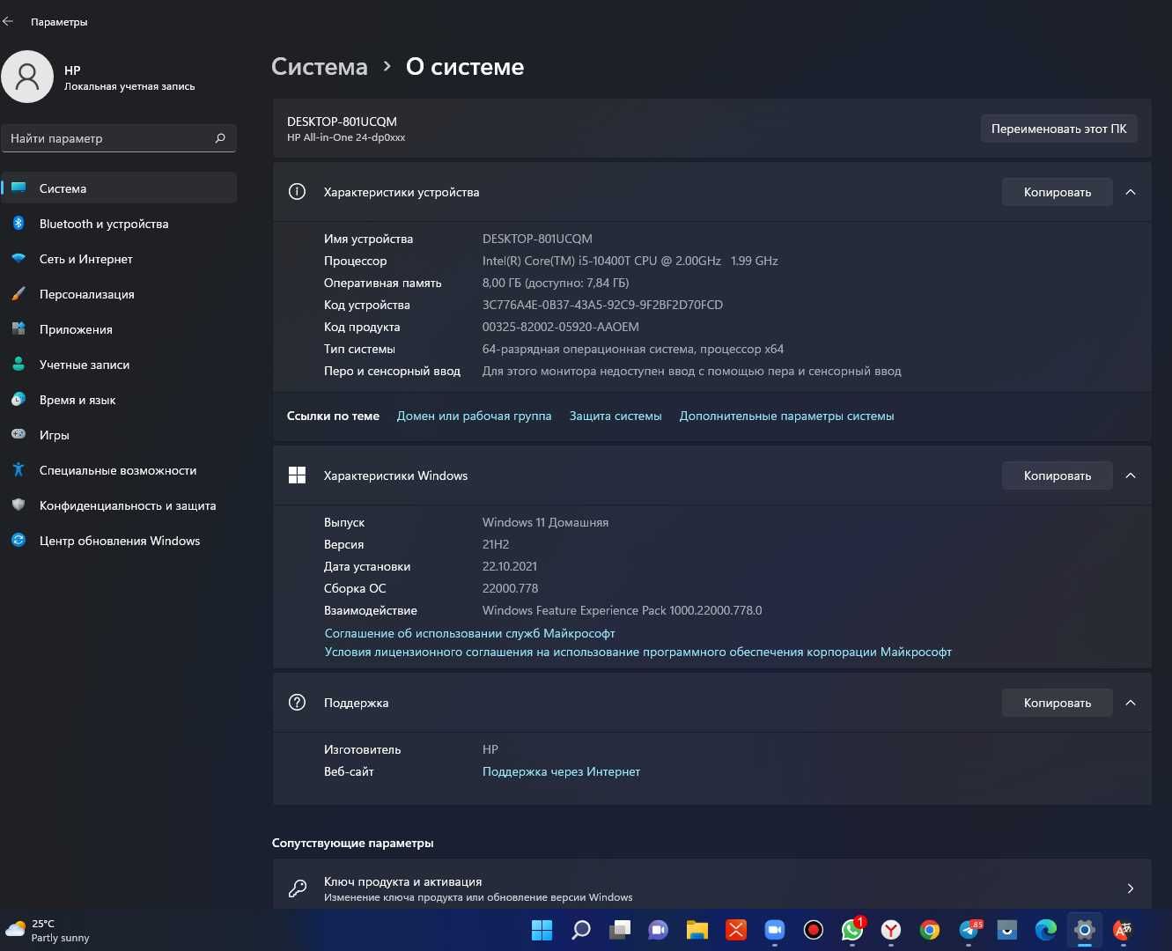The height and width of the screenshot is (951, 1172).
Task: Click the paintbrush Персонализация icon
Action: coord(18,294)
